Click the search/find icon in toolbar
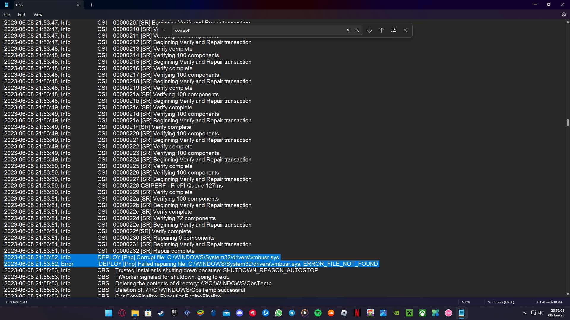Viewport: 570px width, 320px height. (x=357, y=30)
